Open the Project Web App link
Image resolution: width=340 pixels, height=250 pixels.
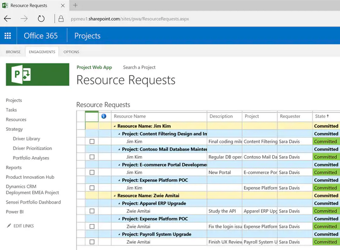tap(95, 67)
